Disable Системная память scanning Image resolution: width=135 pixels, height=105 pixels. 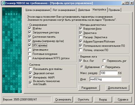click(30, 36)
